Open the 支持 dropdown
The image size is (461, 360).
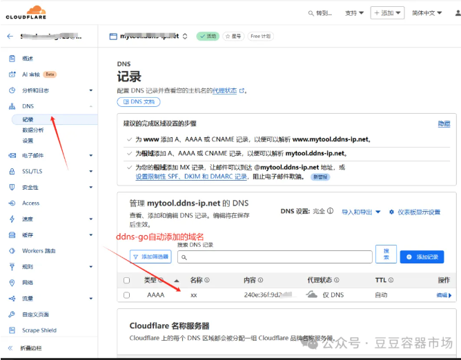pyautogui.click(x=354, y=13)
